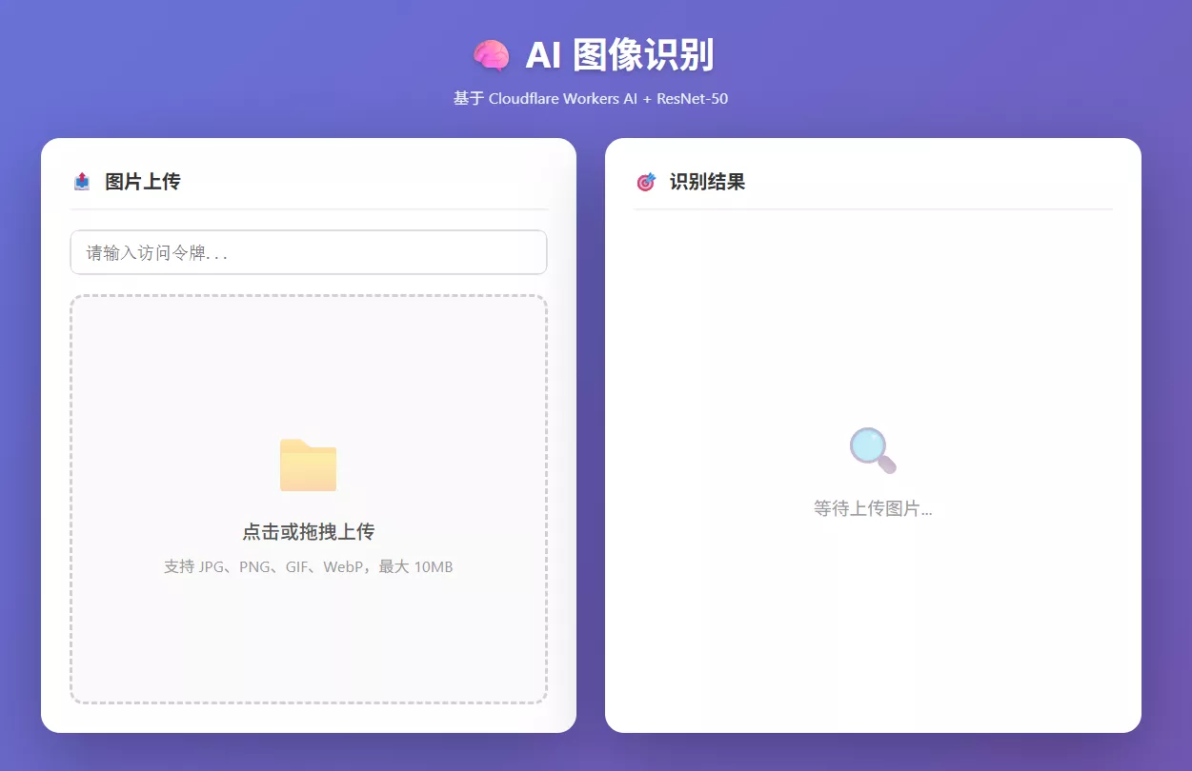The image size is (1192, 771).
Task: Click the access token input field
Action: (308, 252)
